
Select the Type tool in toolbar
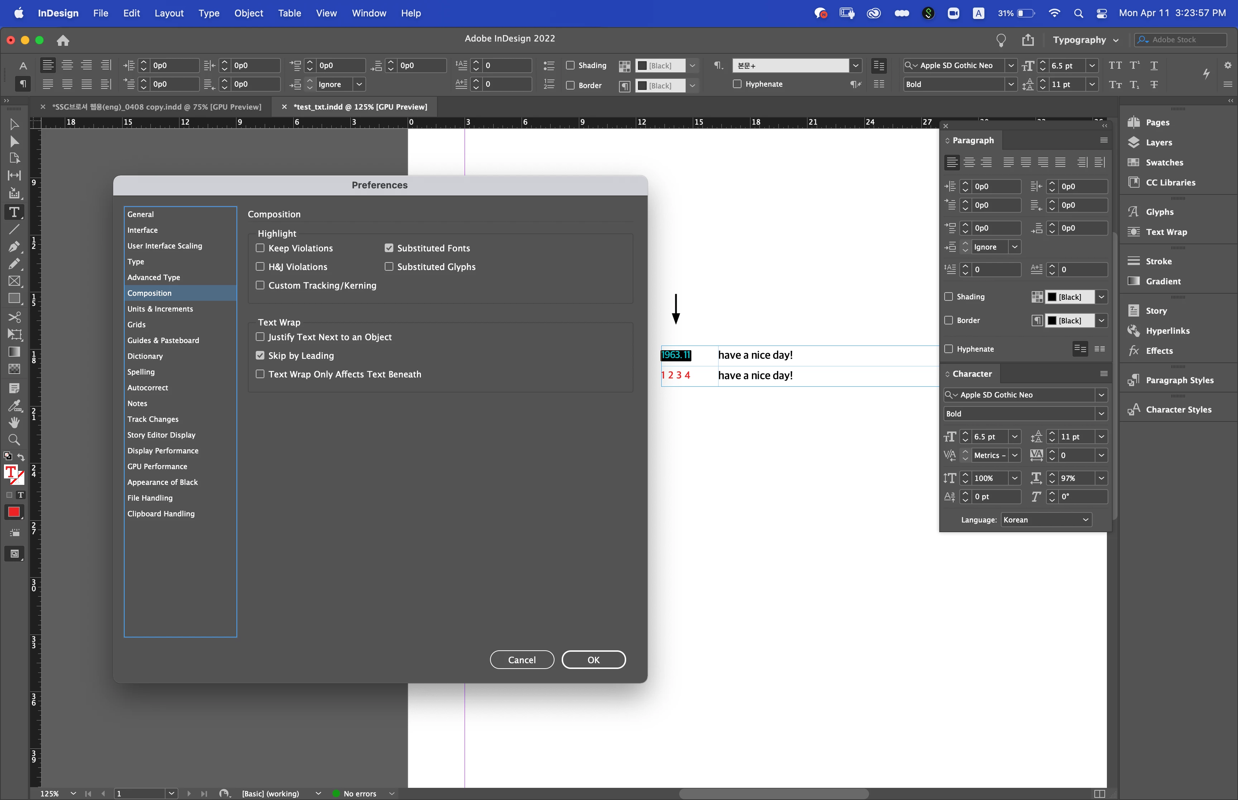click(x=14, y=212)
